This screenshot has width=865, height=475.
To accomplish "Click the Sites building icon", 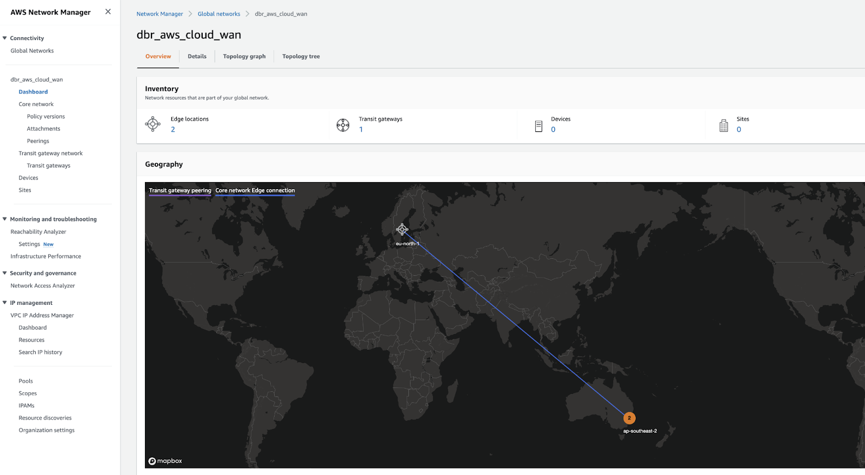I will click(723, 126).
